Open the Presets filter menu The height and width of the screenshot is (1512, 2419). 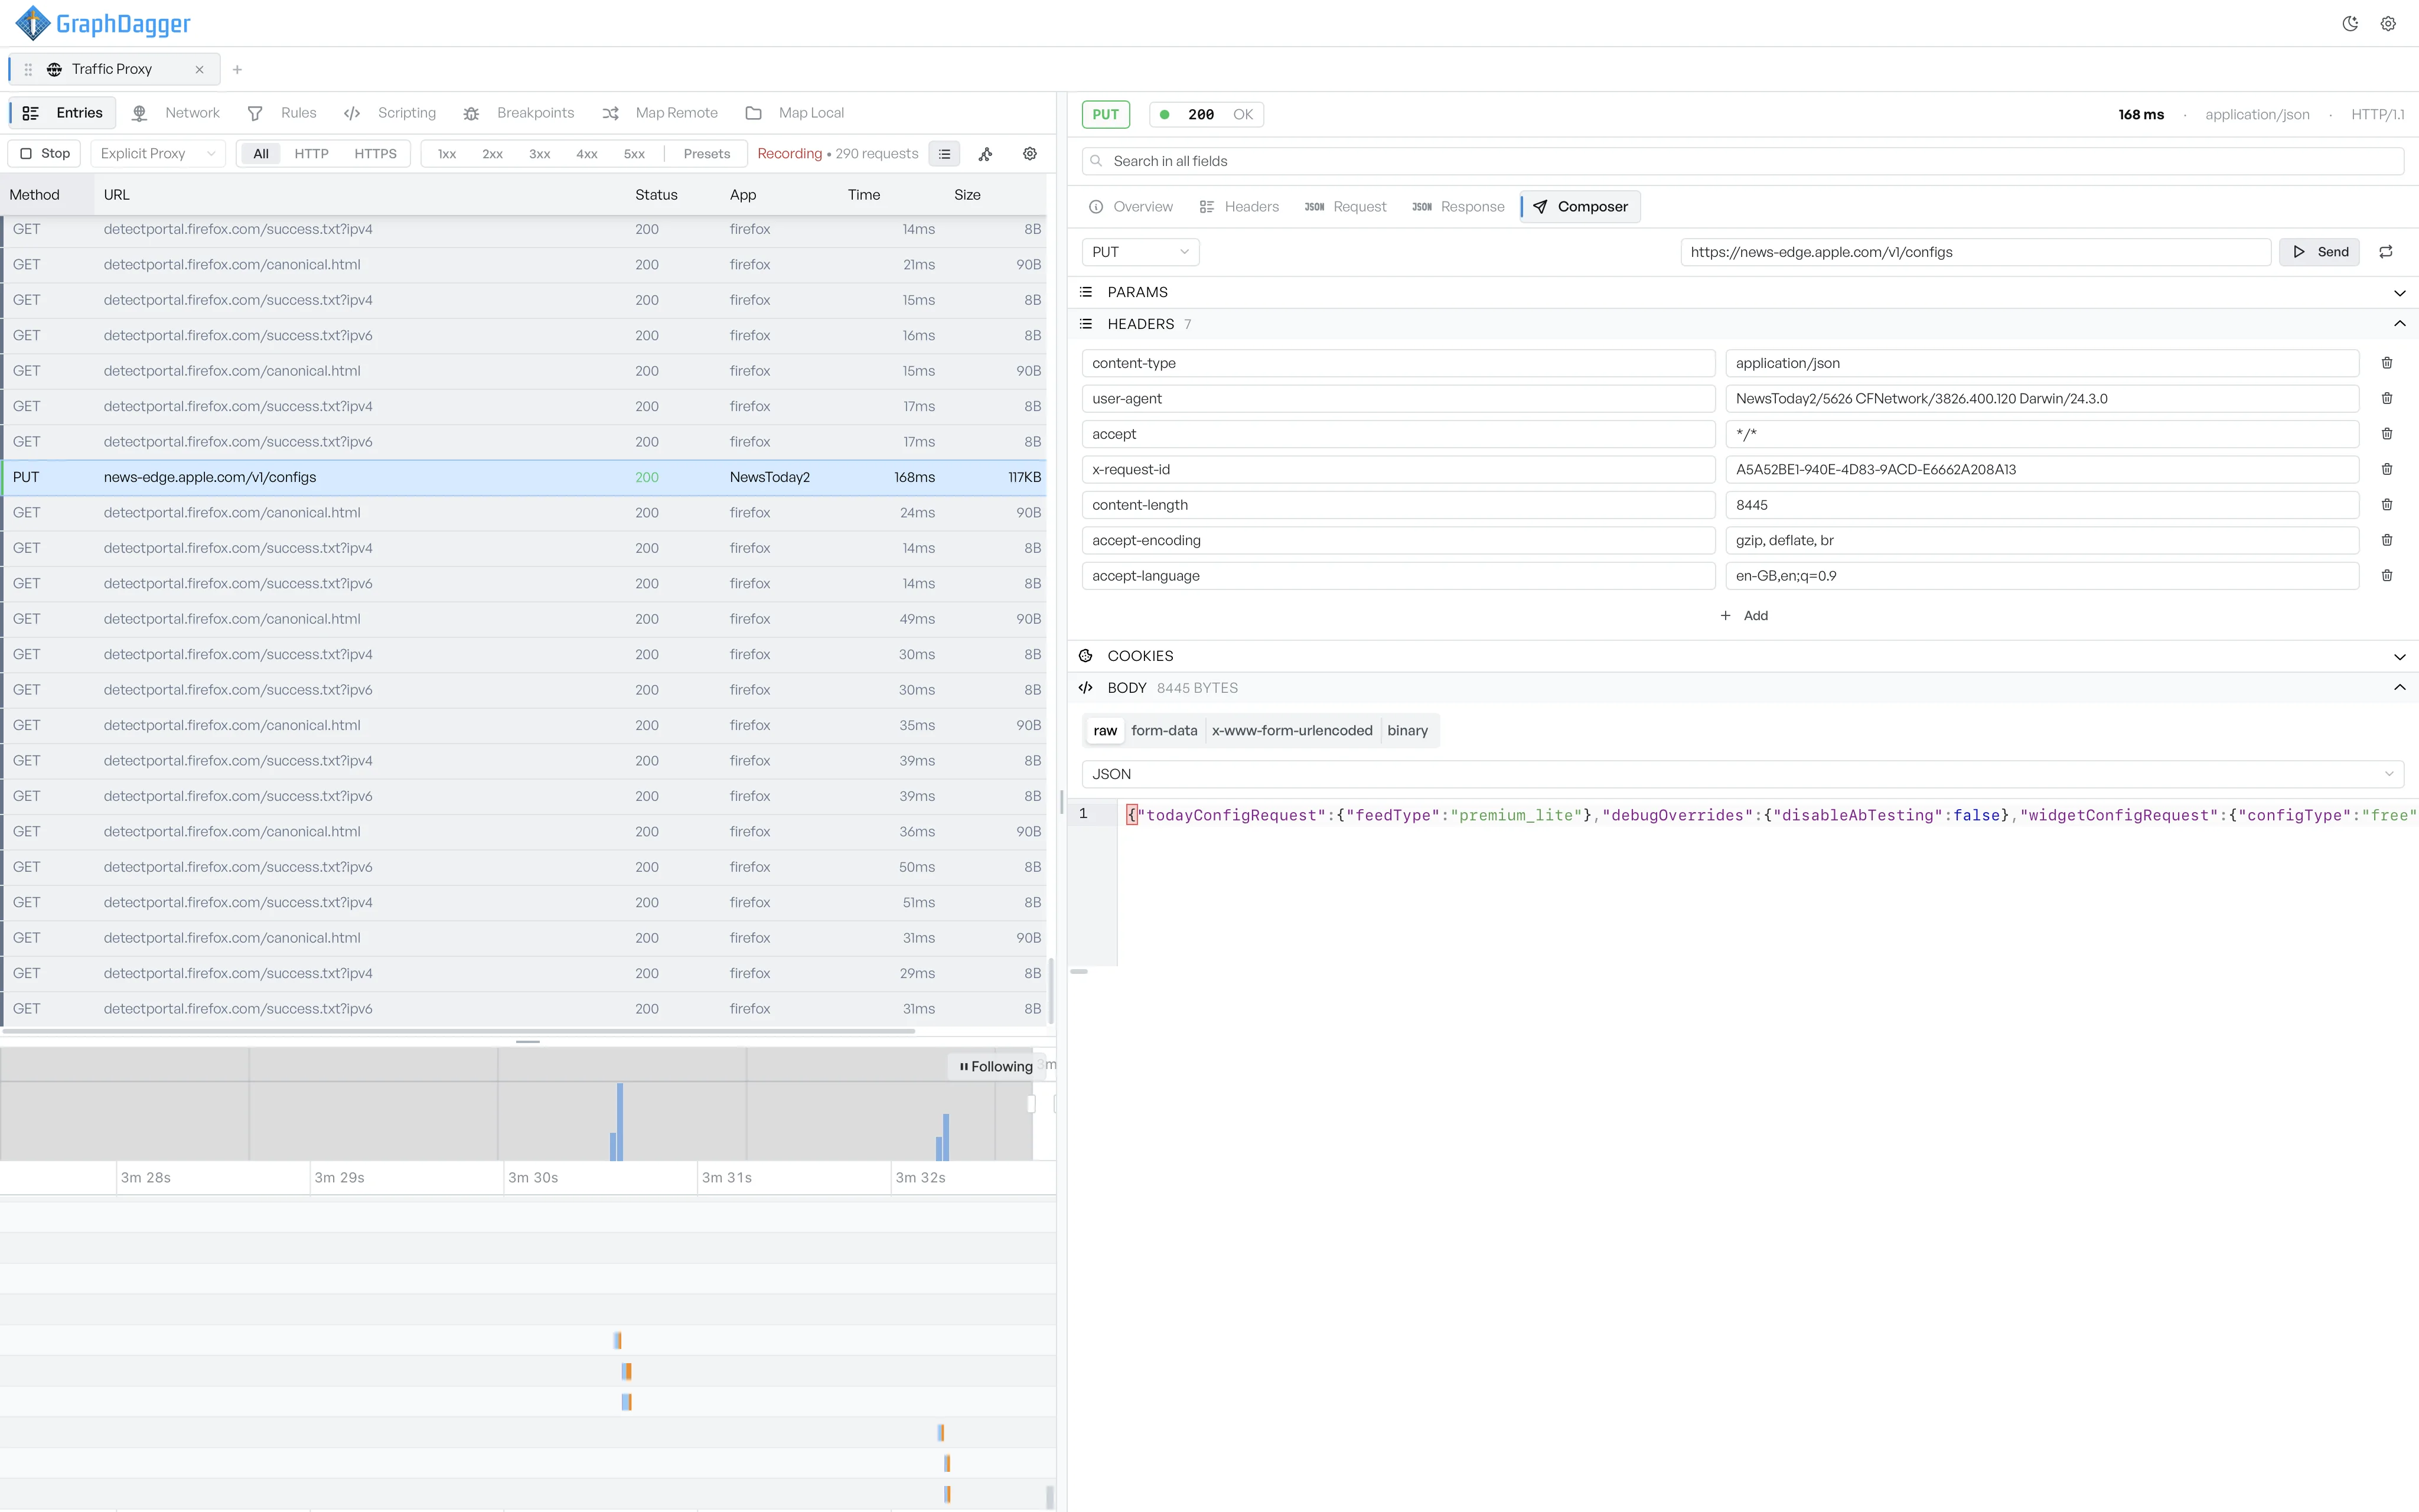click(707, 154)
